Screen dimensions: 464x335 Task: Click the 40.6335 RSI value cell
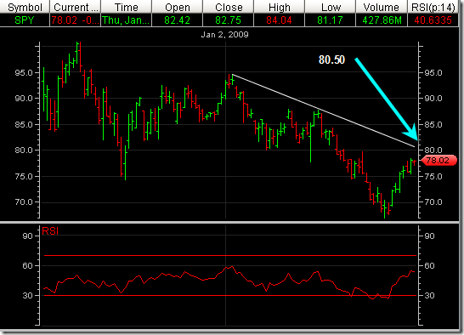click(433, 20)
